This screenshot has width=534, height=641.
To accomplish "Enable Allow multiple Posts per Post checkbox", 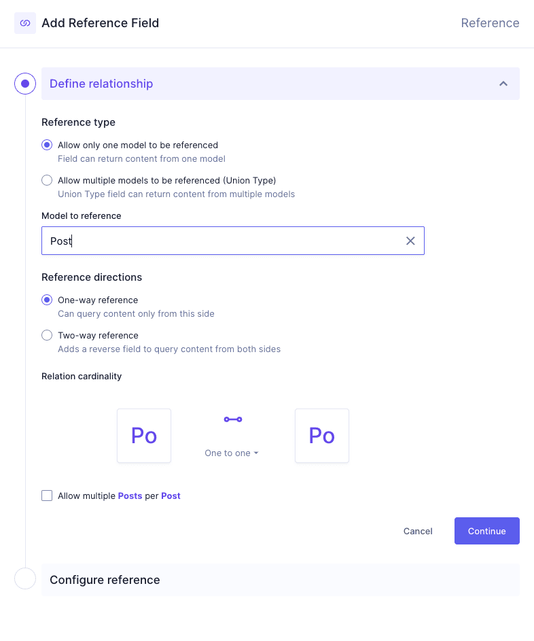I will [47, 496].
